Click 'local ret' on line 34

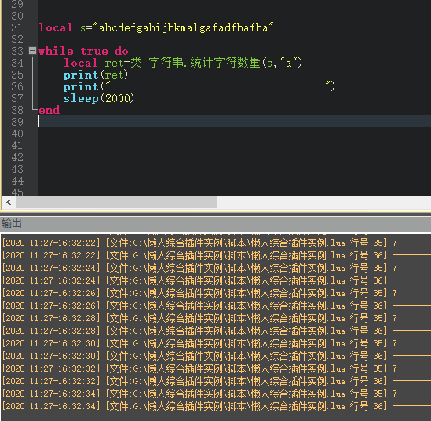click(93, 63)
